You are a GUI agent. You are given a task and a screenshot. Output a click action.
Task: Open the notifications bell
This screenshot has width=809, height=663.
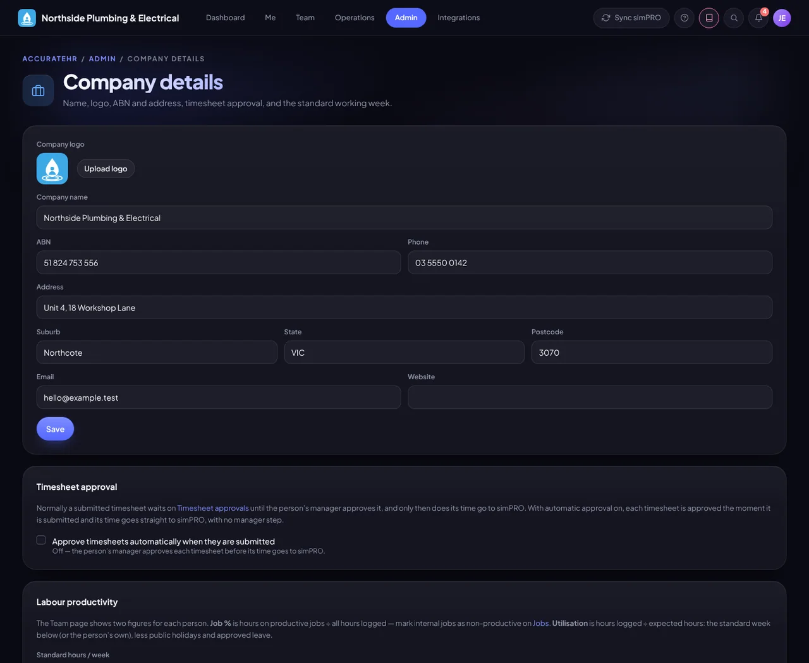click(x=758, y=18)
